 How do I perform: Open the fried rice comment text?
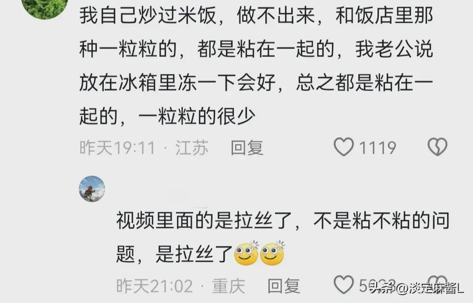[x=256, y=65]
